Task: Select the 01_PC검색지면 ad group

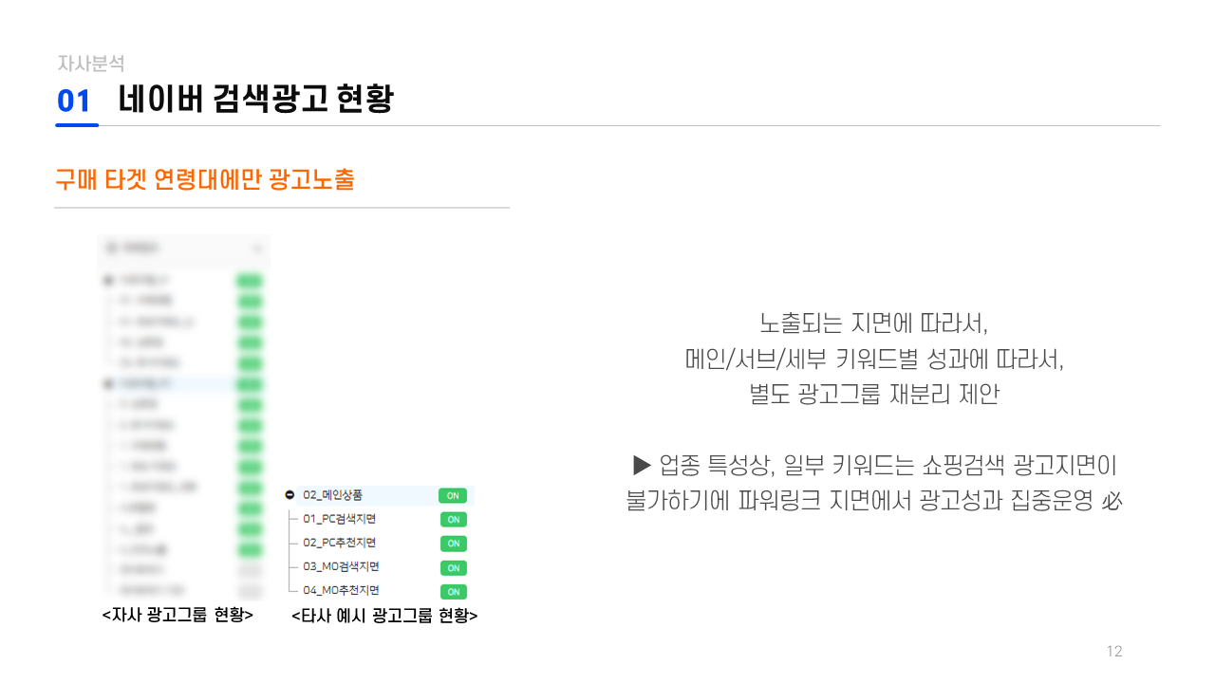Action: [x=340, y=519]
